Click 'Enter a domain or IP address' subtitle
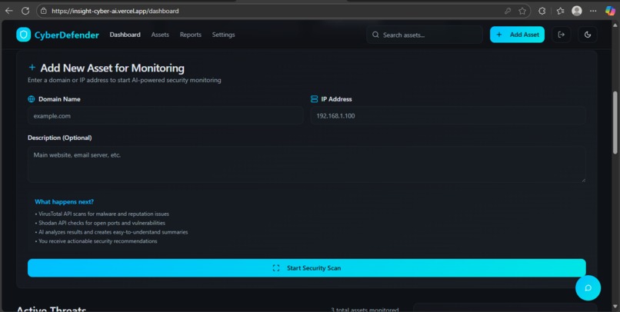620x312 pixels. (x=124, y=80)
